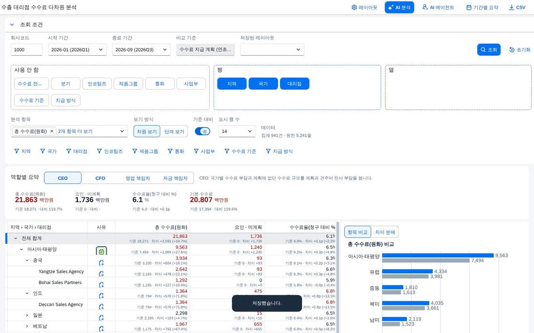Switch to 자금 책임자 role summary
This screenshot has width=534, height=333.
175,178
